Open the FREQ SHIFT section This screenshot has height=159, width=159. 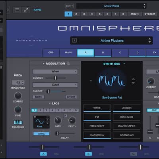[97, 126]
